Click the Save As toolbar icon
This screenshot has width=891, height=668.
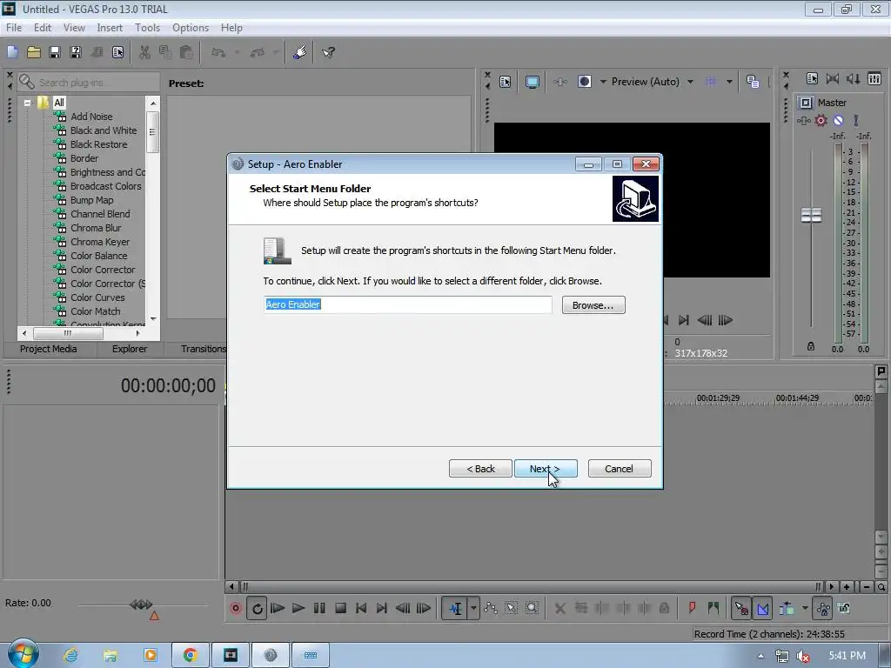click(x=76, y=52)
